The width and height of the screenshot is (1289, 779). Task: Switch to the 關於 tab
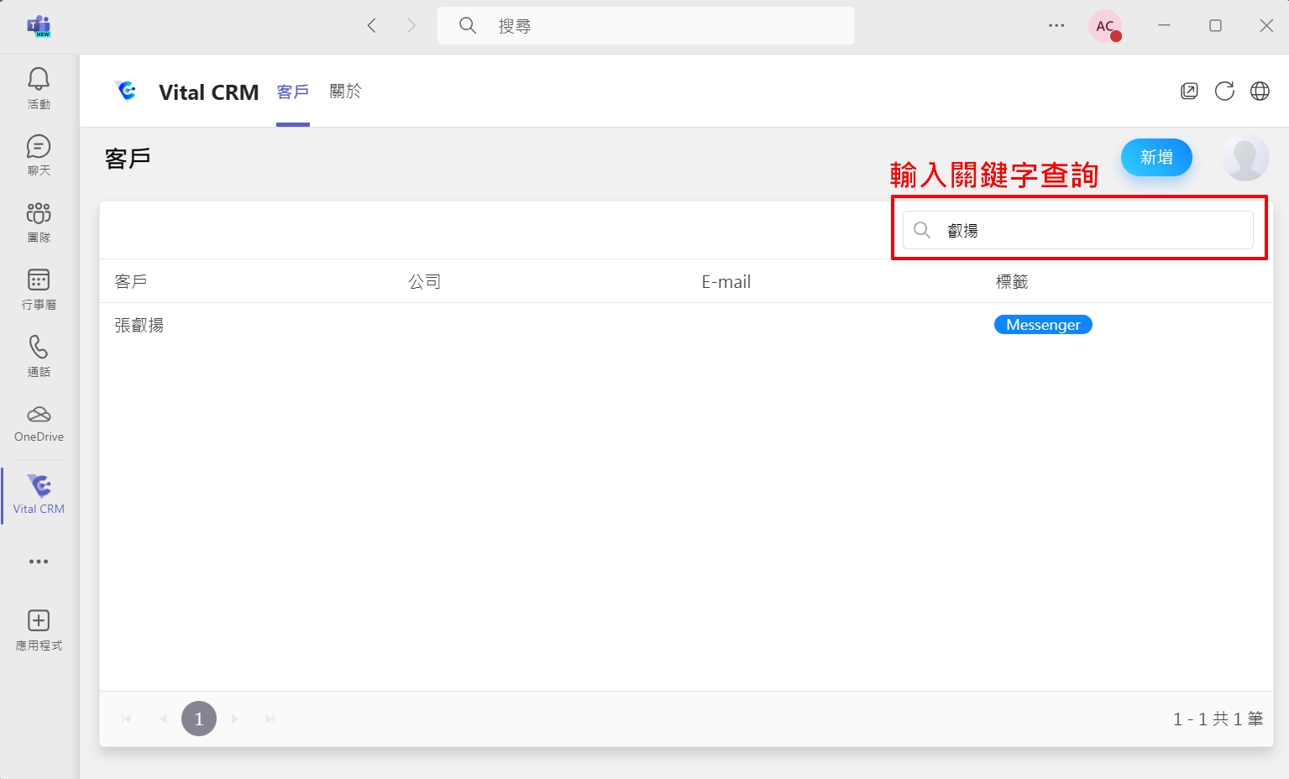click(x=345, y=91)
